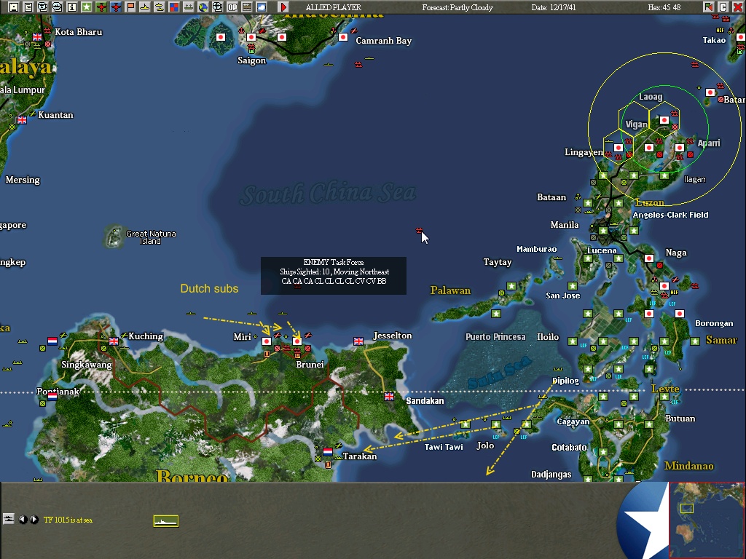Click the 'Forecast: Partly Cloudy' text
This screenshot has width=746, height=559.
[458, 7]
